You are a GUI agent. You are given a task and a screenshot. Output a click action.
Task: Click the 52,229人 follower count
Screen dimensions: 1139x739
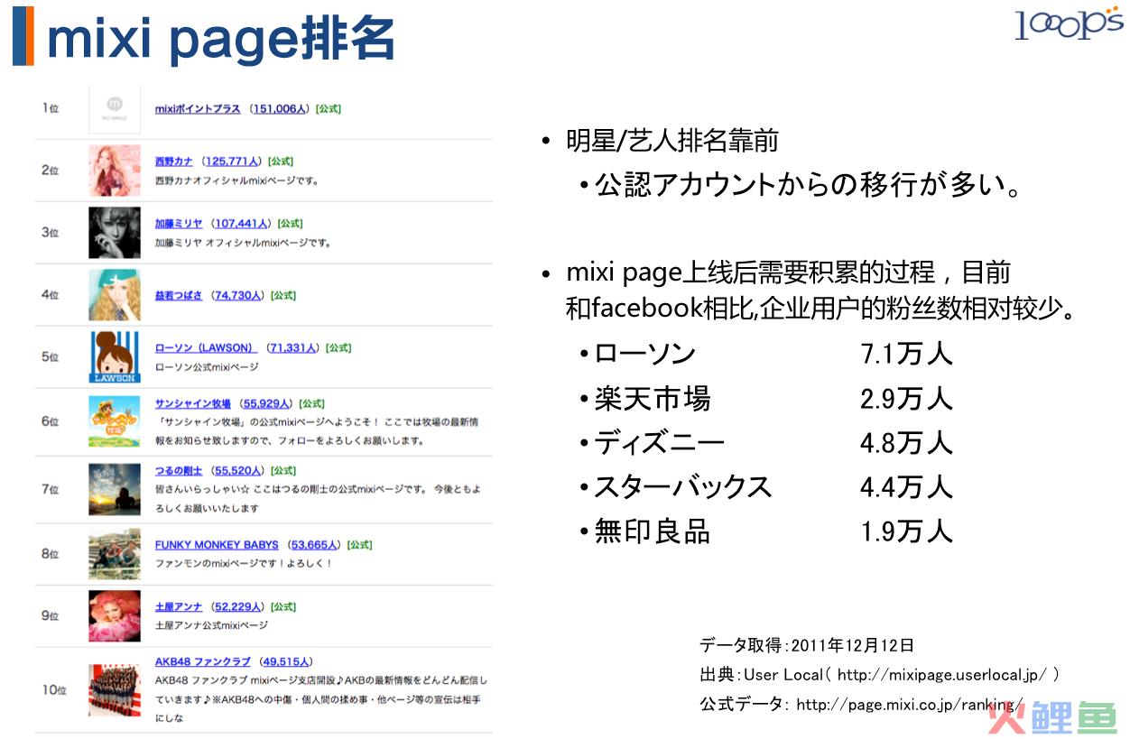238,606
